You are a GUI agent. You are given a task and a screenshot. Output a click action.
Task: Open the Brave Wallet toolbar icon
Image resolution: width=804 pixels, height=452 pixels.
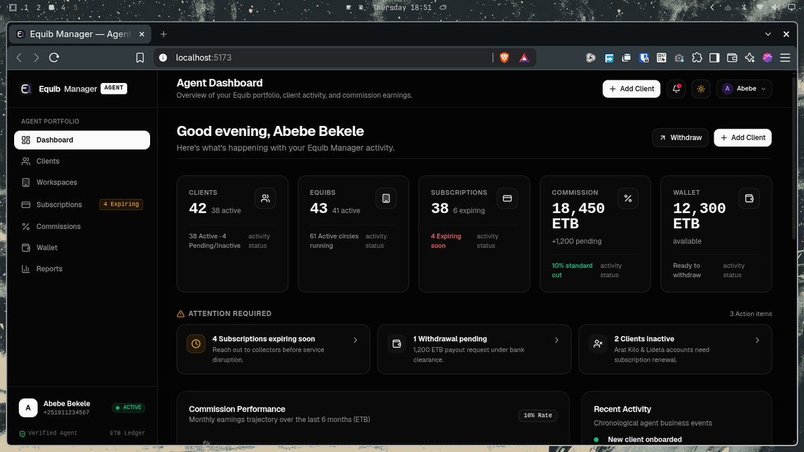(x=732, y=58)
